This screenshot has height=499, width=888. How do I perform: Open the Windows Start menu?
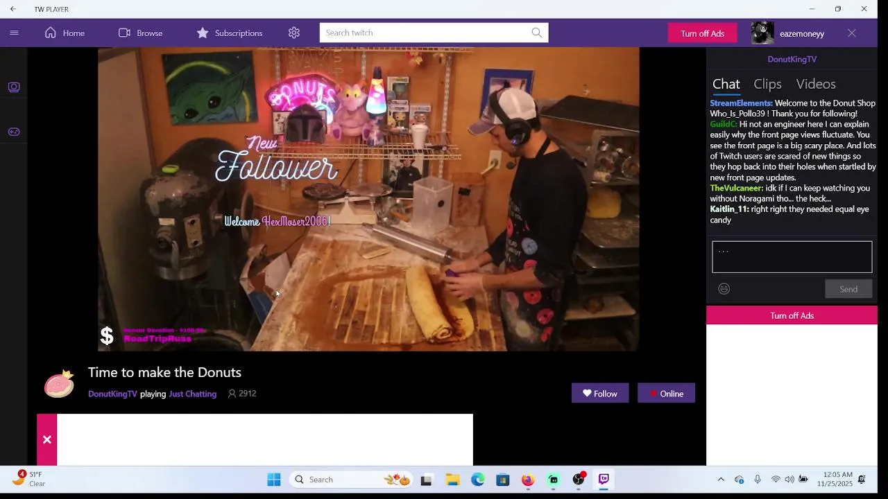coord(274,480)
